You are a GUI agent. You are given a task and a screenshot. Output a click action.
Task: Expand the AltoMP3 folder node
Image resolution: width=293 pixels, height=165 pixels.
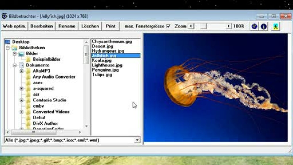point(22,71)
